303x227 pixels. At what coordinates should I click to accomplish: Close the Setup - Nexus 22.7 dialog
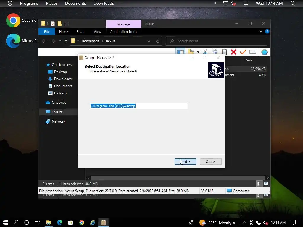(218, 58)
